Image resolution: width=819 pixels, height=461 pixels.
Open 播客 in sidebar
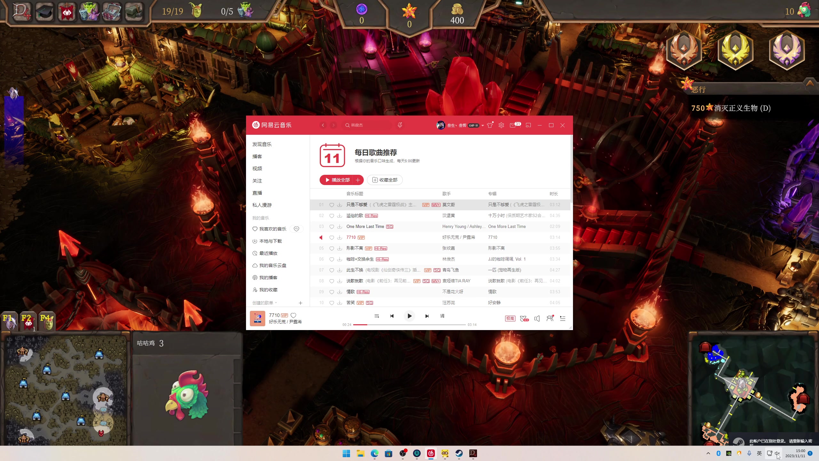click(x=257, y=157)
